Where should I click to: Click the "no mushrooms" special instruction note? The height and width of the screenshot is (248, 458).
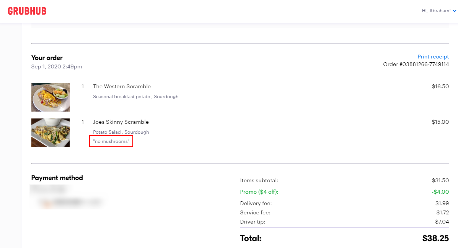click(x=111, y=141)
